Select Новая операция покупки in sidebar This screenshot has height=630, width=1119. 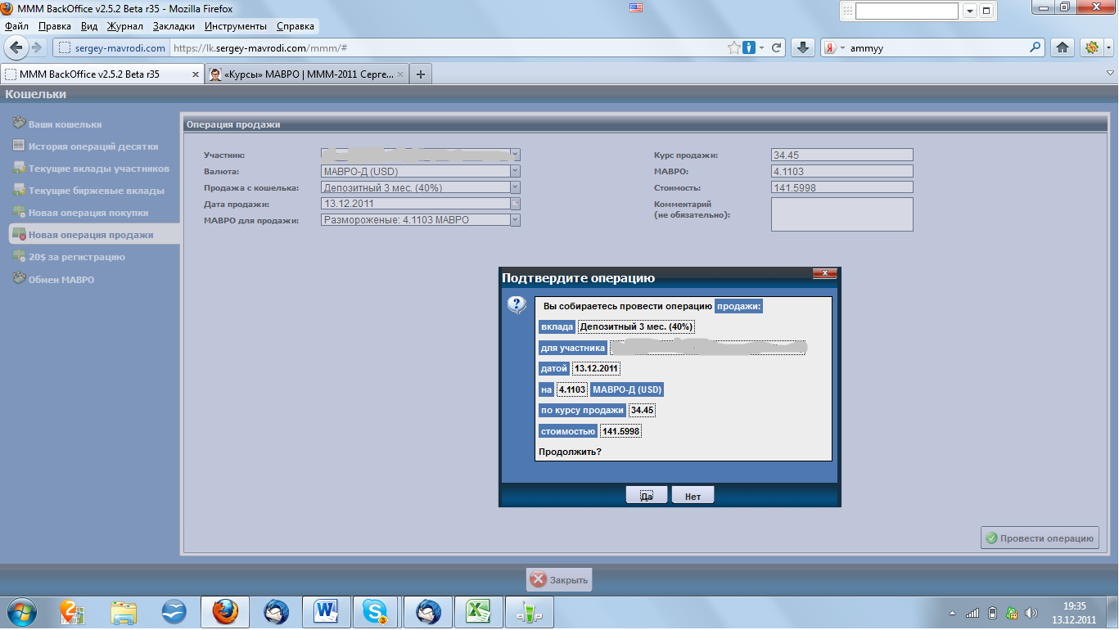click(x=88, y=213)
